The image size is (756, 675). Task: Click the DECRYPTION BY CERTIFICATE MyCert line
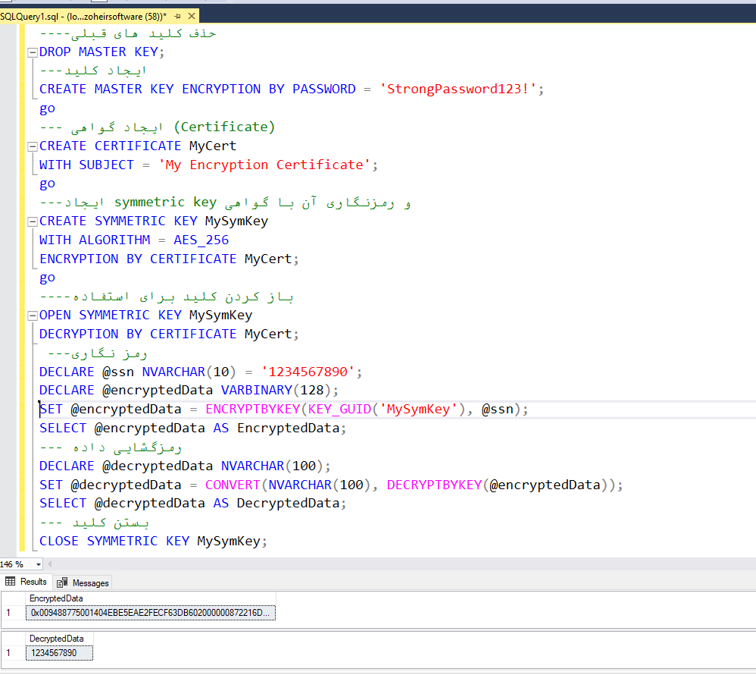(169, 334)
